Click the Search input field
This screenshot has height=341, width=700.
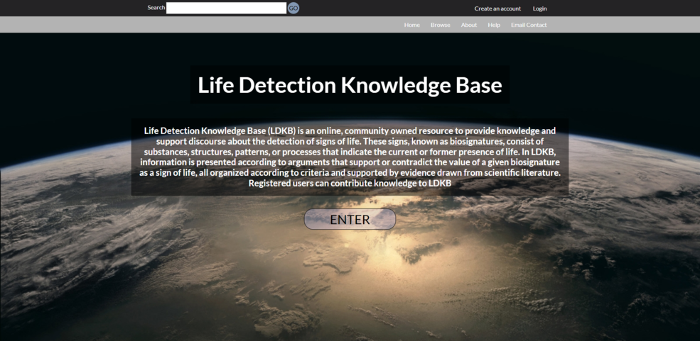click(x=226, y=8)
